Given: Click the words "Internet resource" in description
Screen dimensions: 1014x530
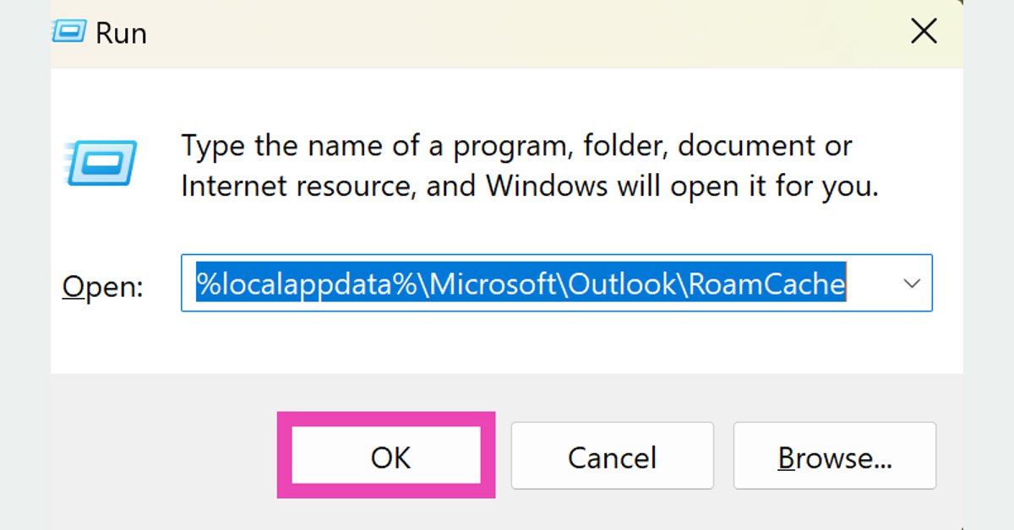Looking at the screenshot, I should pos(296,185).
